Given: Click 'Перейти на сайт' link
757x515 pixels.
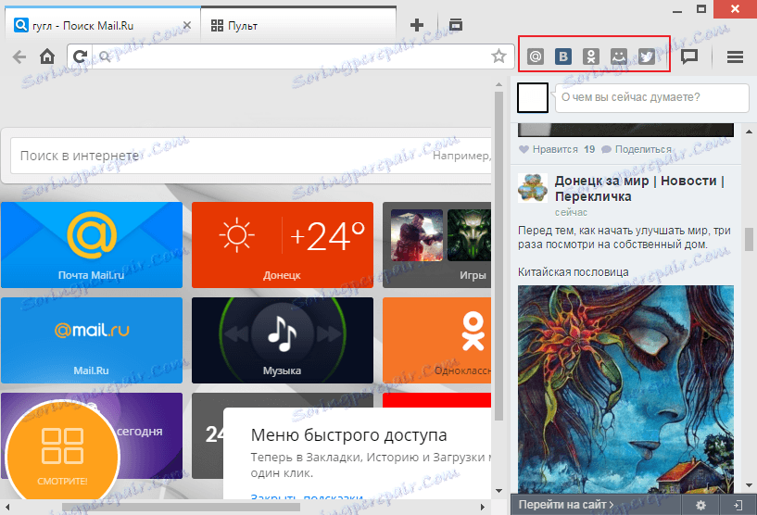Looking at the screenshot, I should (566, 505).
